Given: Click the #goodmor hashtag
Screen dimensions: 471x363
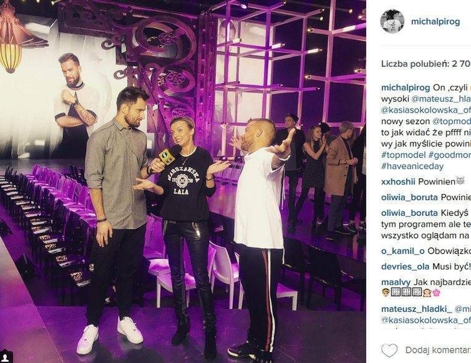Looking at the screenshot, I should pos(450,155).
